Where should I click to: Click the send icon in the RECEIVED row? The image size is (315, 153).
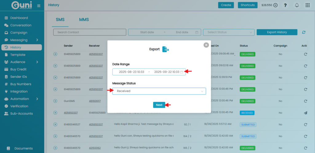(x=305, y=113)
